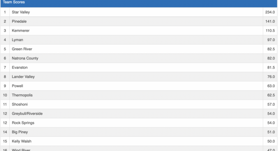Click the Shoshoni team name
This screenshot has width=278, height=151.
coord(20,104)
